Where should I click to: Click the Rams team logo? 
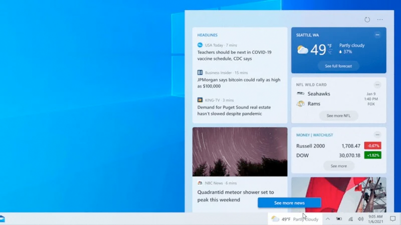(x=301, y=103)
